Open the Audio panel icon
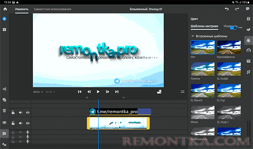This screenshot has height=149, width=253. coord(249,61)
